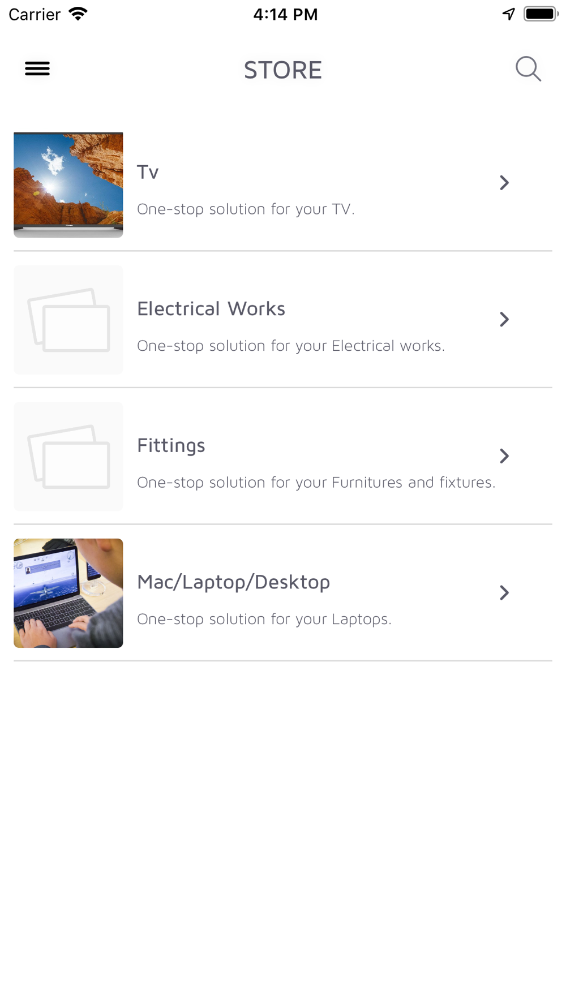Image resolution: width=566 pixels, height=1006 pixels.
Task: Tap the Fittings placeholder image
Action: coord(68,457)
